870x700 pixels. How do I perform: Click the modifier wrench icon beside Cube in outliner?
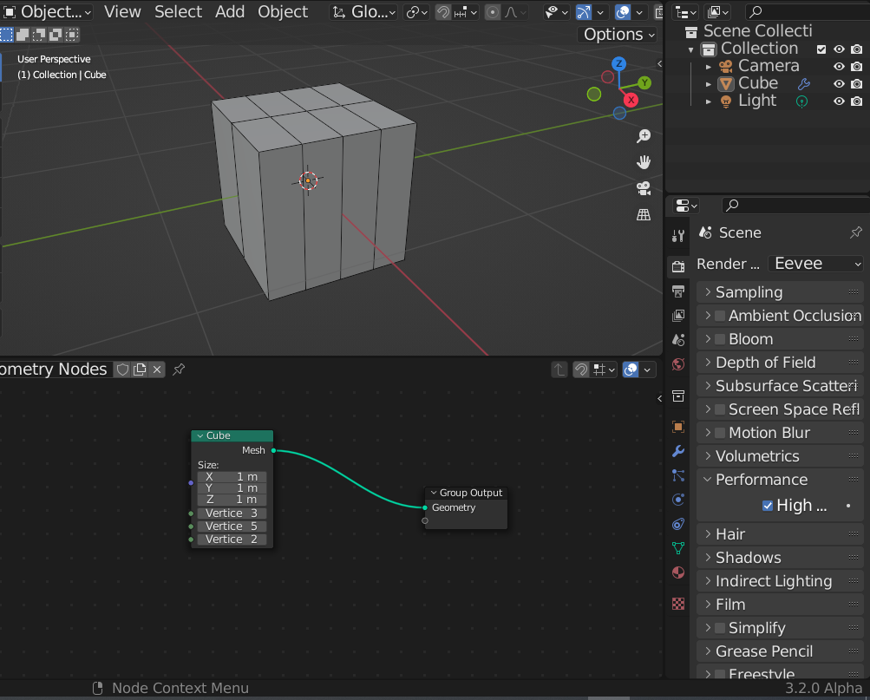click(x=803, y=84)
